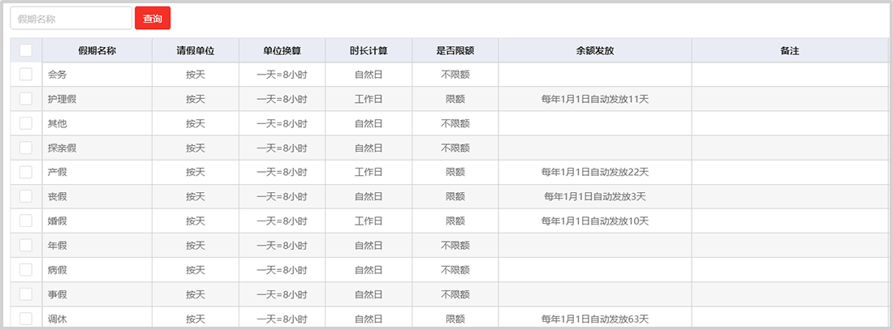Click the 请假单位 column header
893x330 pixels.
click(x=195, y=50)
